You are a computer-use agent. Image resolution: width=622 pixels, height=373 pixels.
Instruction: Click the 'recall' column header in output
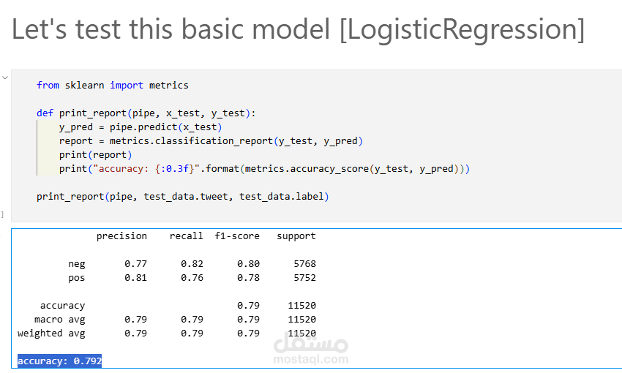click(186, 236)
